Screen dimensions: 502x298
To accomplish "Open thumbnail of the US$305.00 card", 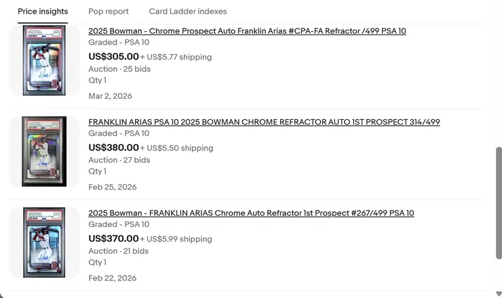I will pyautogui.click(x=44, y=61).
